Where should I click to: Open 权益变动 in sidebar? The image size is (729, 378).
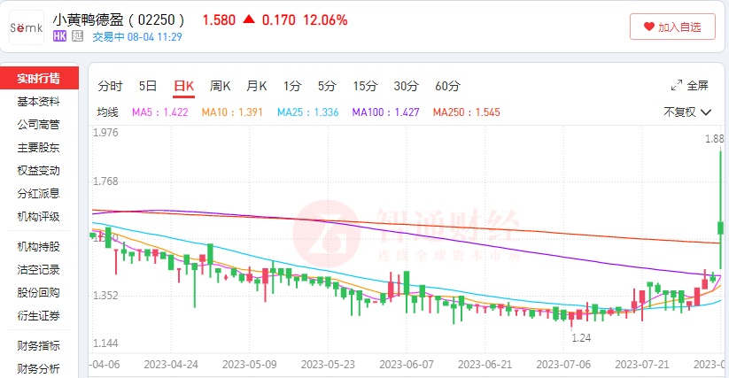[x=39, y=171]
